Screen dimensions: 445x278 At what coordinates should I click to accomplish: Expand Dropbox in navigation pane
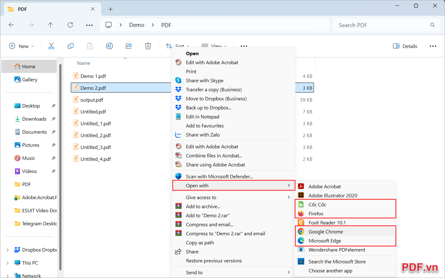coord(7,250)
